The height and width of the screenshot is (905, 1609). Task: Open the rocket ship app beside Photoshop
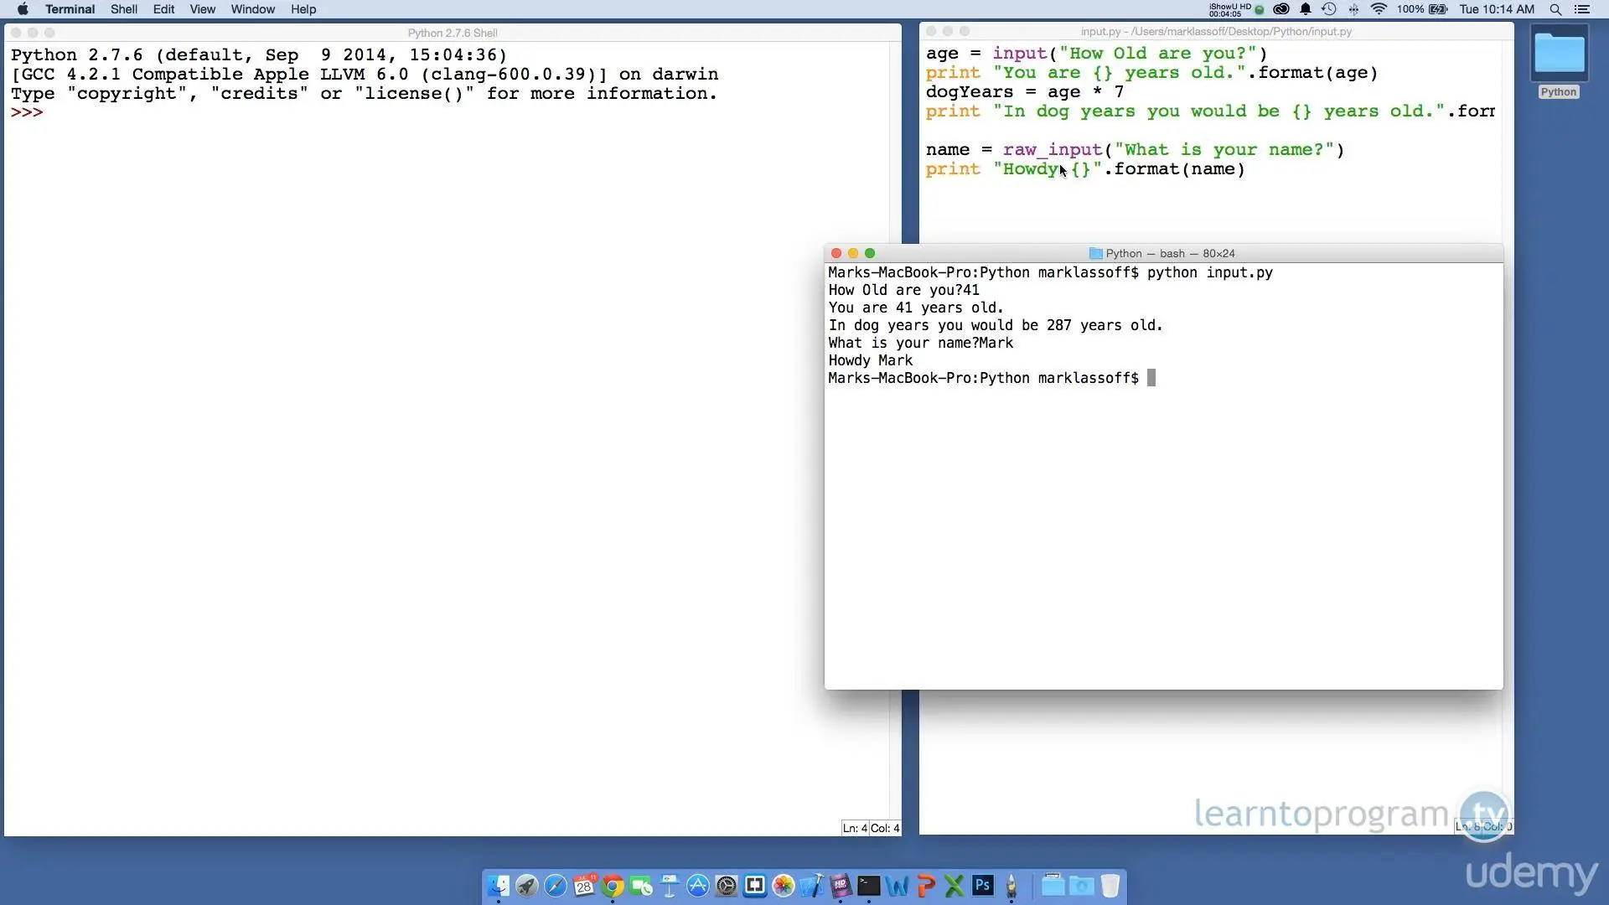[x=1011, y=886]
